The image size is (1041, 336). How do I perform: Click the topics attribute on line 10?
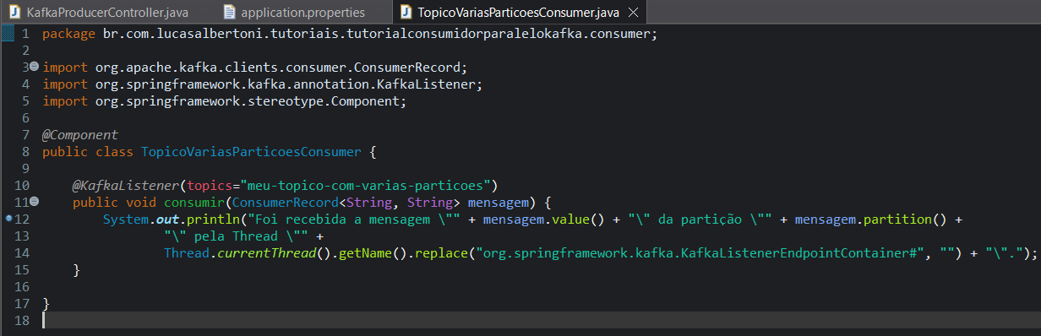tap(210, 186)
